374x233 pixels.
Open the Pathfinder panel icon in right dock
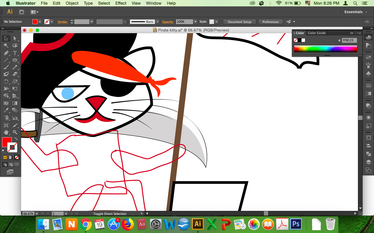click(368, 154)
